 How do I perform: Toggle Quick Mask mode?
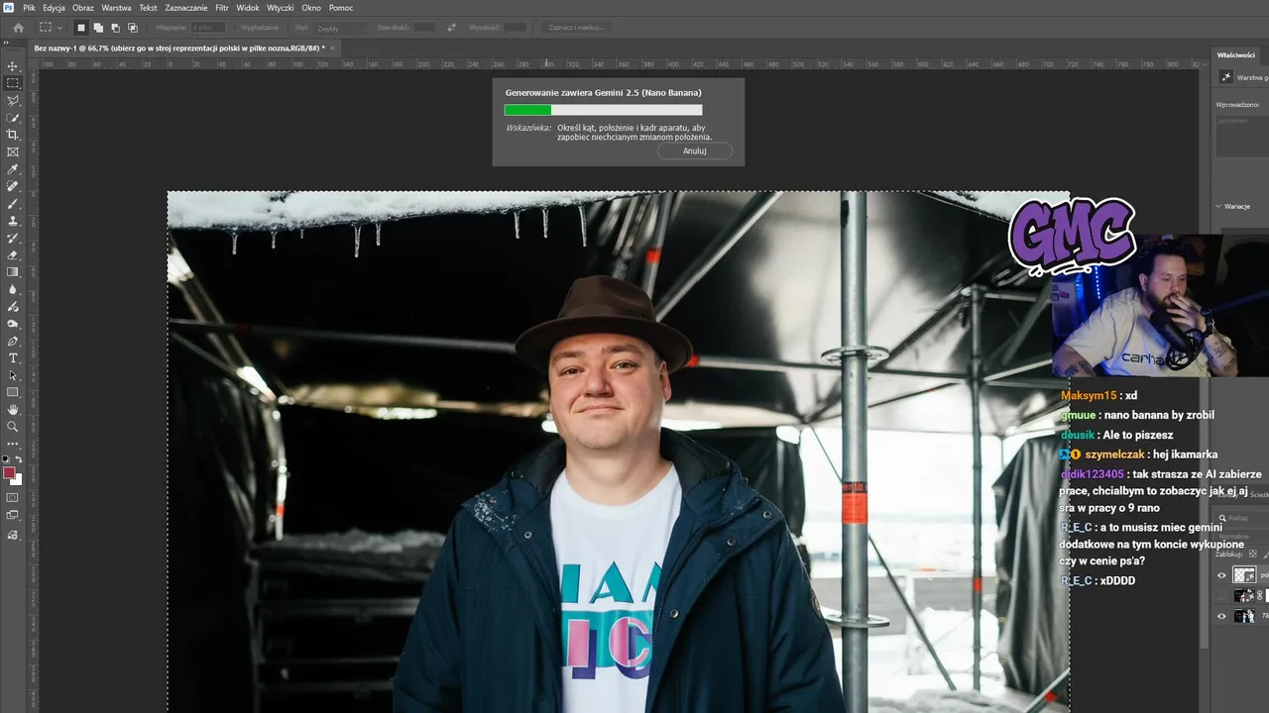click(x=13, y=498)
